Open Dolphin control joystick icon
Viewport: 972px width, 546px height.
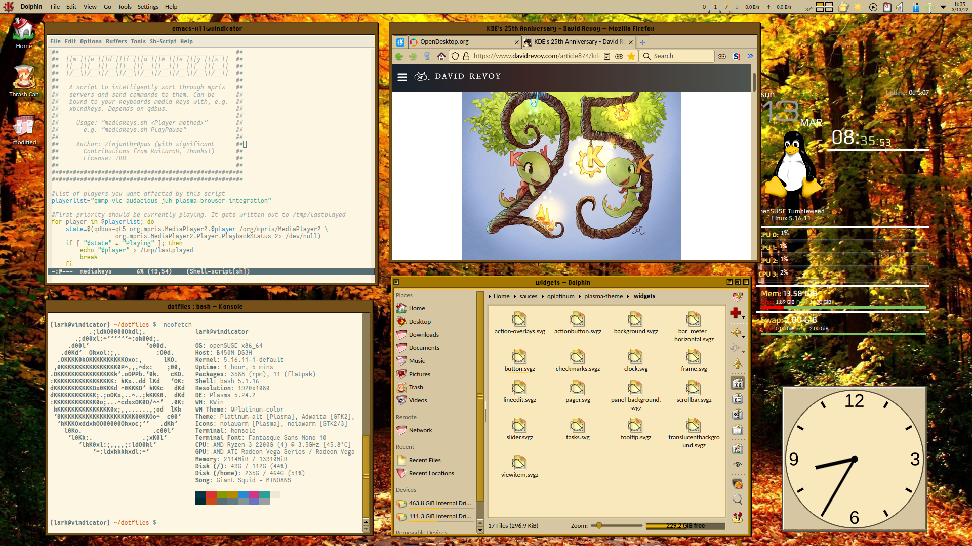[738, 517]
